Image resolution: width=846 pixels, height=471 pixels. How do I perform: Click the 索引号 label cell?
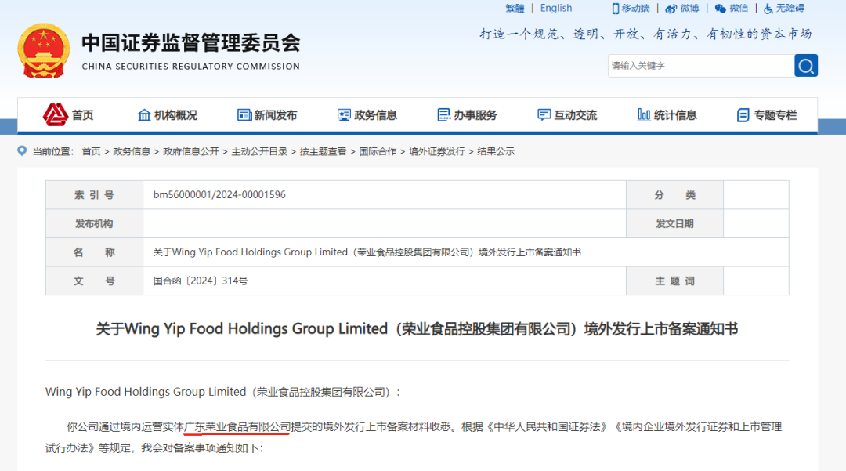[x=95, y=195]
